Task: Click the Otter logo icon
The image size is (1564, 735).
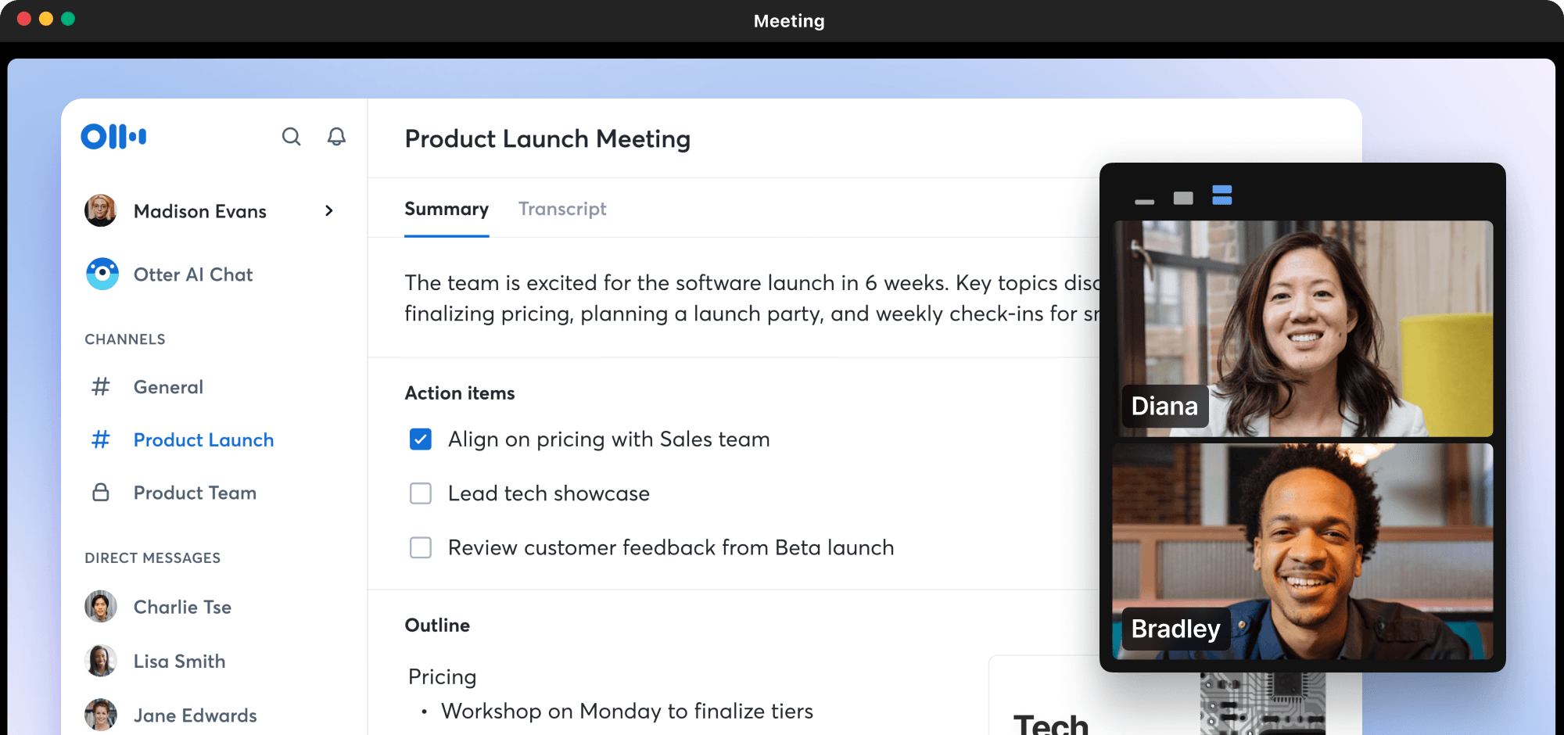Action: pos(113,137)
